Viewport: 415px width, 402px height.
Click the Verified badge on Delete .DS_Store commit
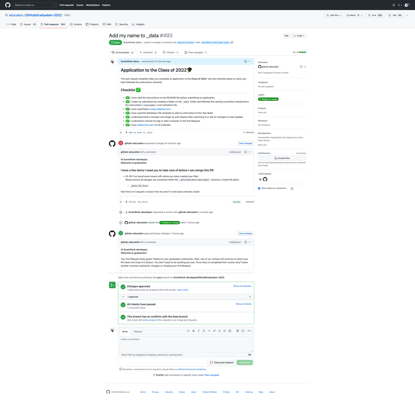click(237, 202)
